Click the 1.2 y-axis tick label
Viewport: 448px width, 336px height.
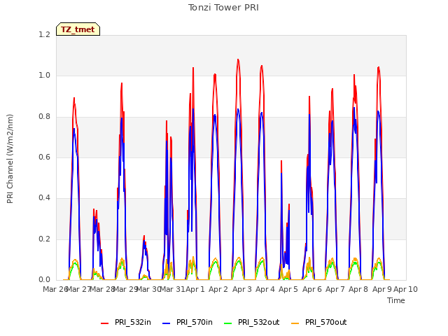(44, 34)
